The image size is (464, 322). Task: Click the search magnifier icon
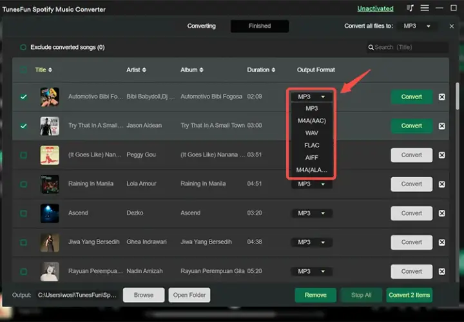coord(371,47)
